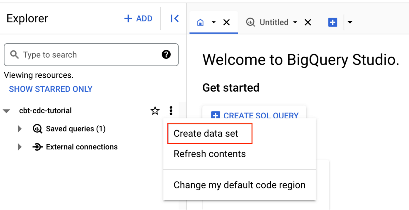
Task: Expand the Saved queries tree item
Action: 19,129
